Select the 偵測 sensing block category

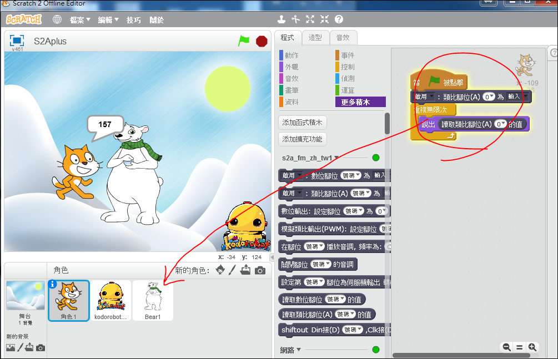pyautogui.click(x=345, y=79)
